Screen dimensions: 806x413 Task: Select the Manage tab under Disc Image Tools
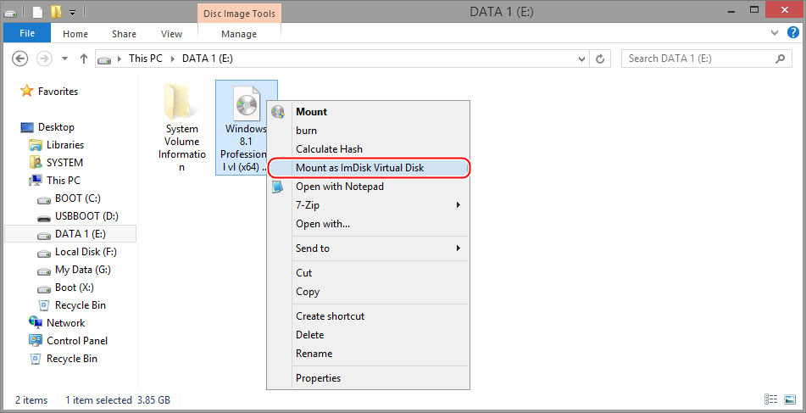238,34
